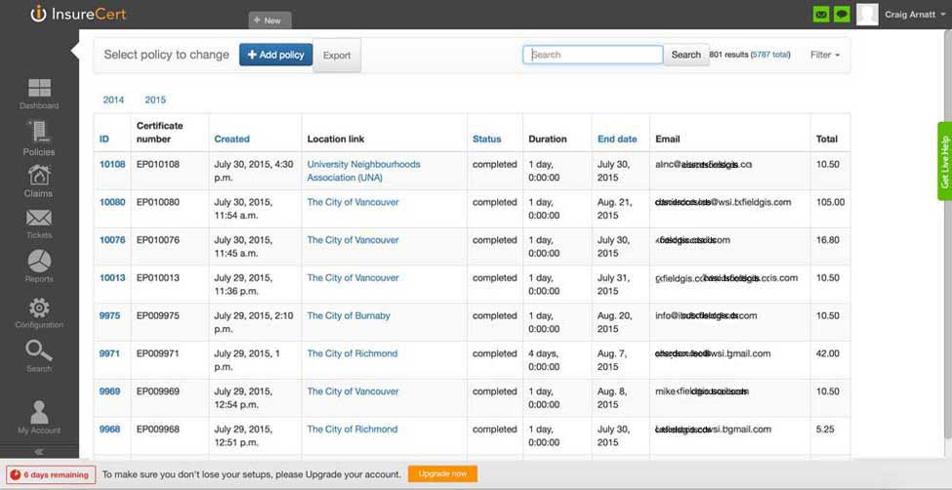Screen dimensions: 952x490
Task: Open Reports pie chart icon
Action: coord(39,262)
